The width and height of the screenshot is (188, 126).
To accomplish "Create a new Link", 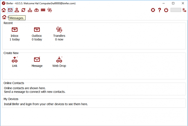I will [x=15, y=62].
